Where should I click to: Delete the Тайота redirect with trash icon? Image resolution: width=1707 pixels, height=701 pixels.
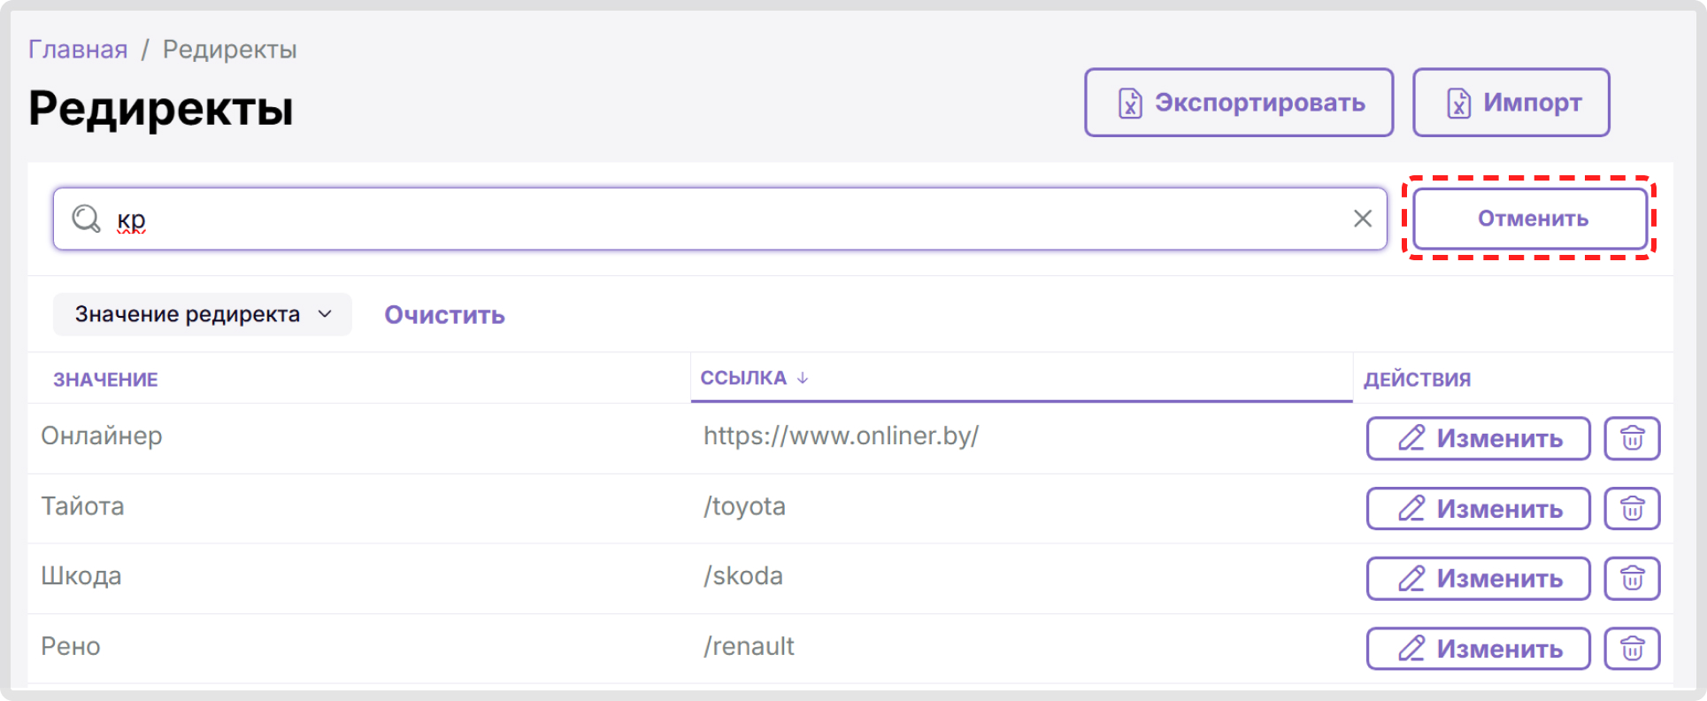(1632, 508)
